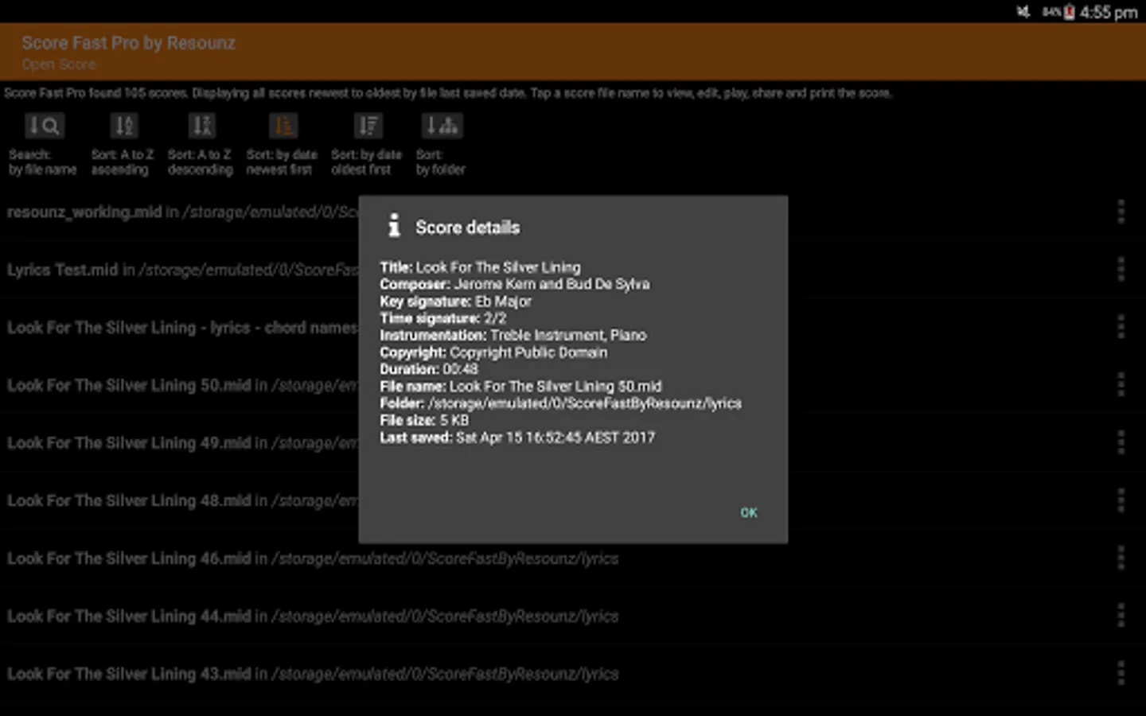1146x716 pixels.
Task: Select Duration 00:48 line
Action: click(429, 369)
